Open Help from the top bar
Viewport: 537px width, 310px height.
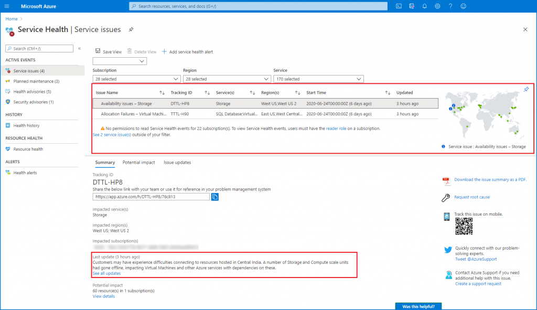[x=450, y=6]
